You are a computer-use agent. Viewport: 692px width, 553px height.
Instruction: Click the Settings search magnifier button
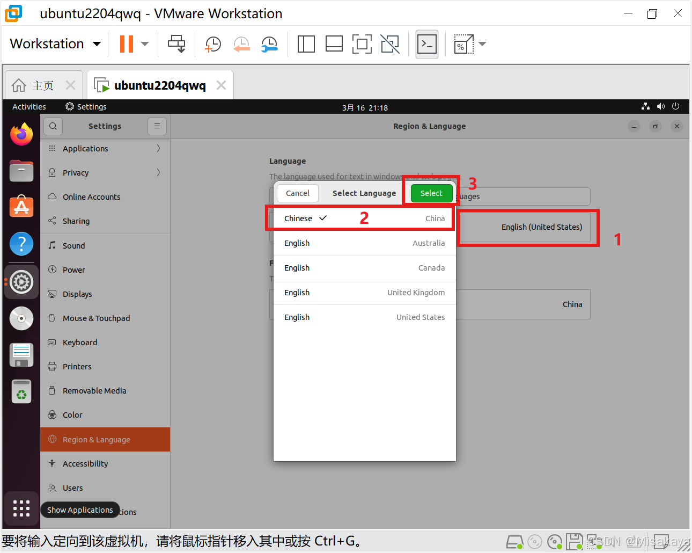(53, 126)
